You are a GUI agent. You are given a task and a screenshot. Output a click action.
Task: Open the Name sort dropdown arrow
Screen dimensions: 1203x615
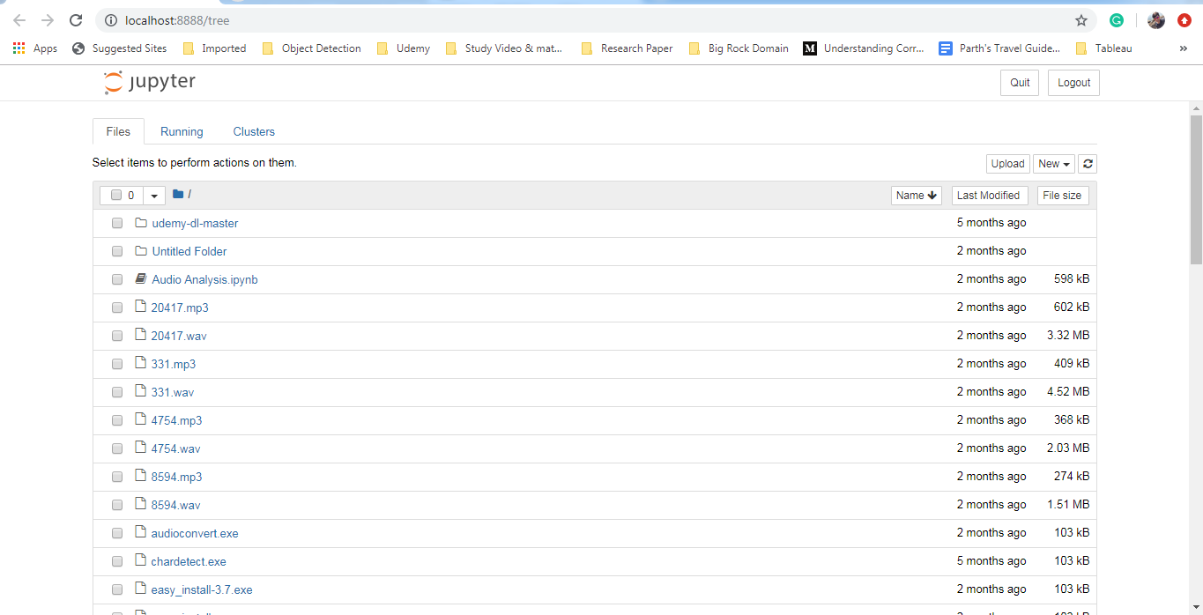[x=931, y=195]
